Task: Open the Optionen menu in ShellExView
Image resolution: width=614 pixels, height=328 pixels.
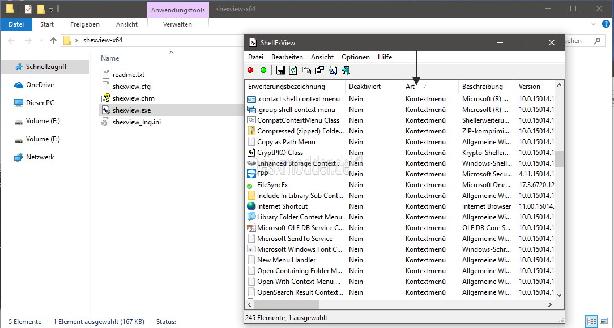Action: tap(355, 57)
